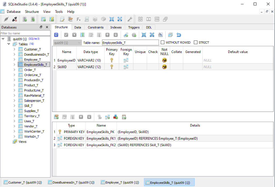
Task: Move column up with the up arrow icon
Action: [107, 35]
